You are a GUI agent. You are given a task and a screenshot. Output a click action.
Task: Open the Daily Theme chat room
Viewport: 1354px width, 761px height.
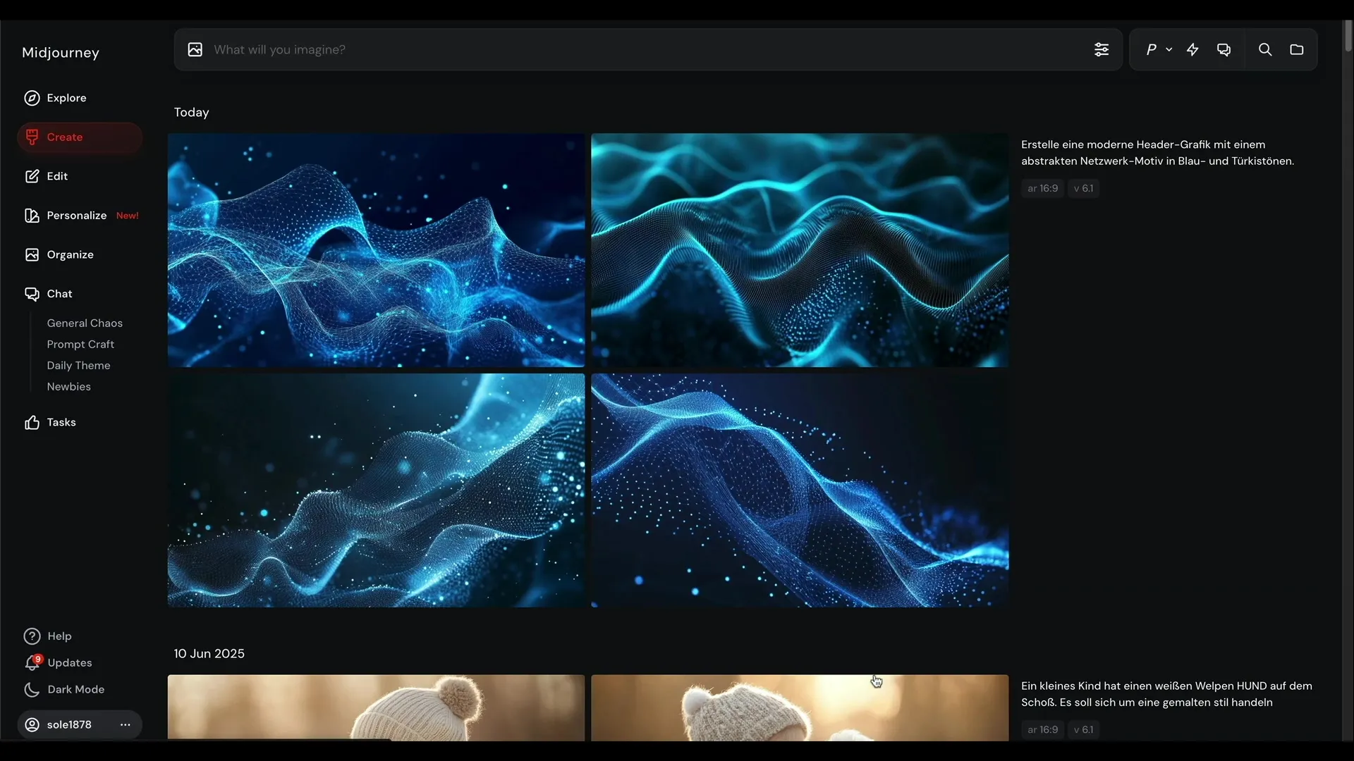click(78, 365)
